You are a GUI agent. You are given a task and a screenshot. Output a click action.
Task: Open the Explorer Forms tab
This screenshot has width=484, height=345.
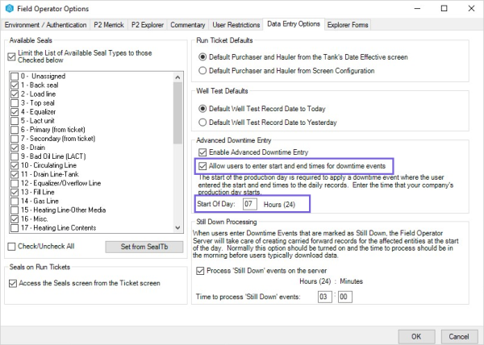(x=350, y=26)
